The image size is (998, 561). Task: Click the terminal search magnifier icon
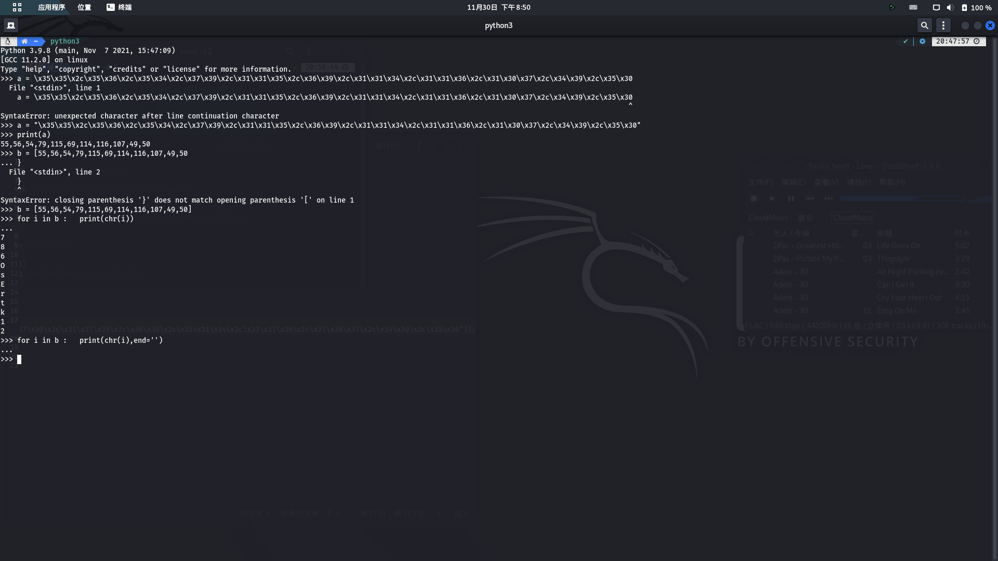[924, 25]
